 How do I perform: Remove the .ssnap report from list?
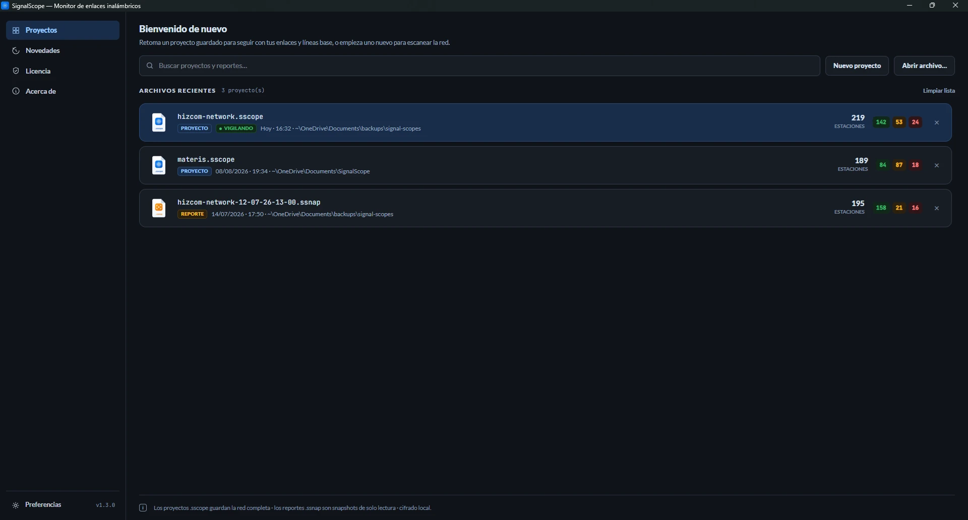pyautogui.click(x=937, y=208)
